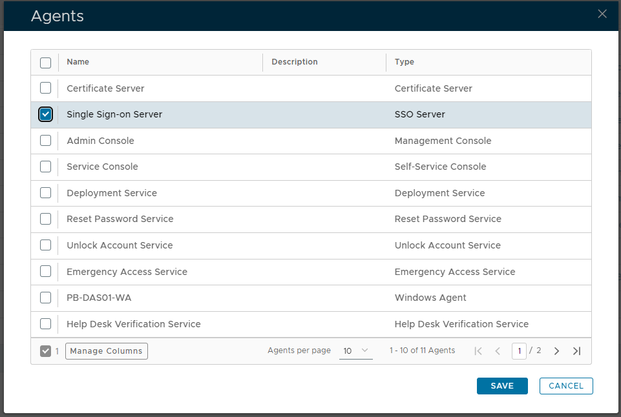Toggle the select-all checkbox in header

(x=45, y=63)
